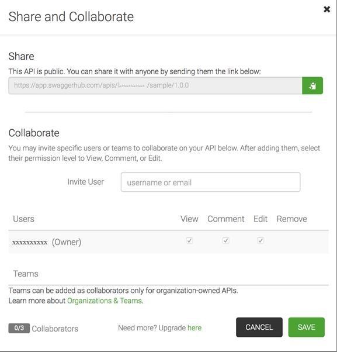This screenshot has height=352, width=337.
Task: Click the 0/3 collaborators badge
Action: [x=19, y=328]
